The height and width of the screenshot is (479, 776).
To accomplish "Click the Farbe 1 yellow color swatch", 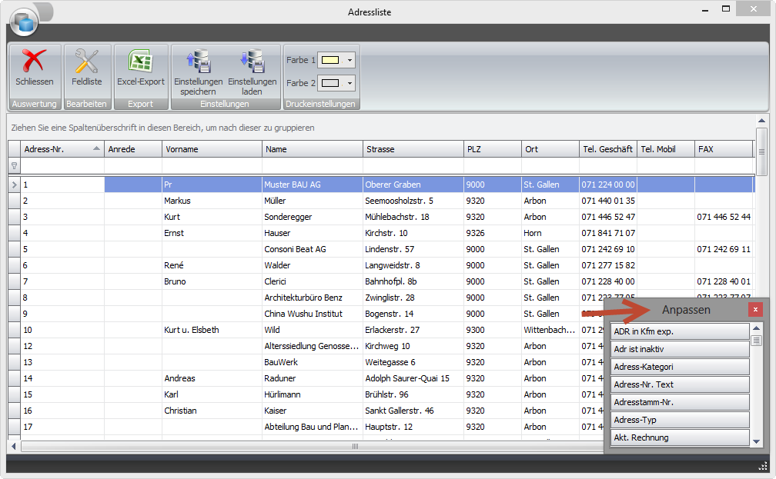I will (x=330, y=60).
